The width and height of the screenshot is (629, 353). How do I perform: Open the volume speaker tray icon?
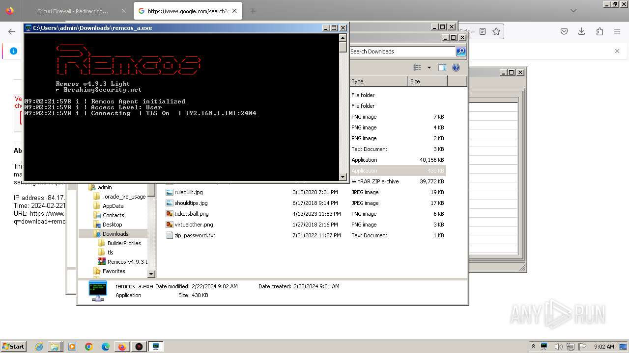558,347
